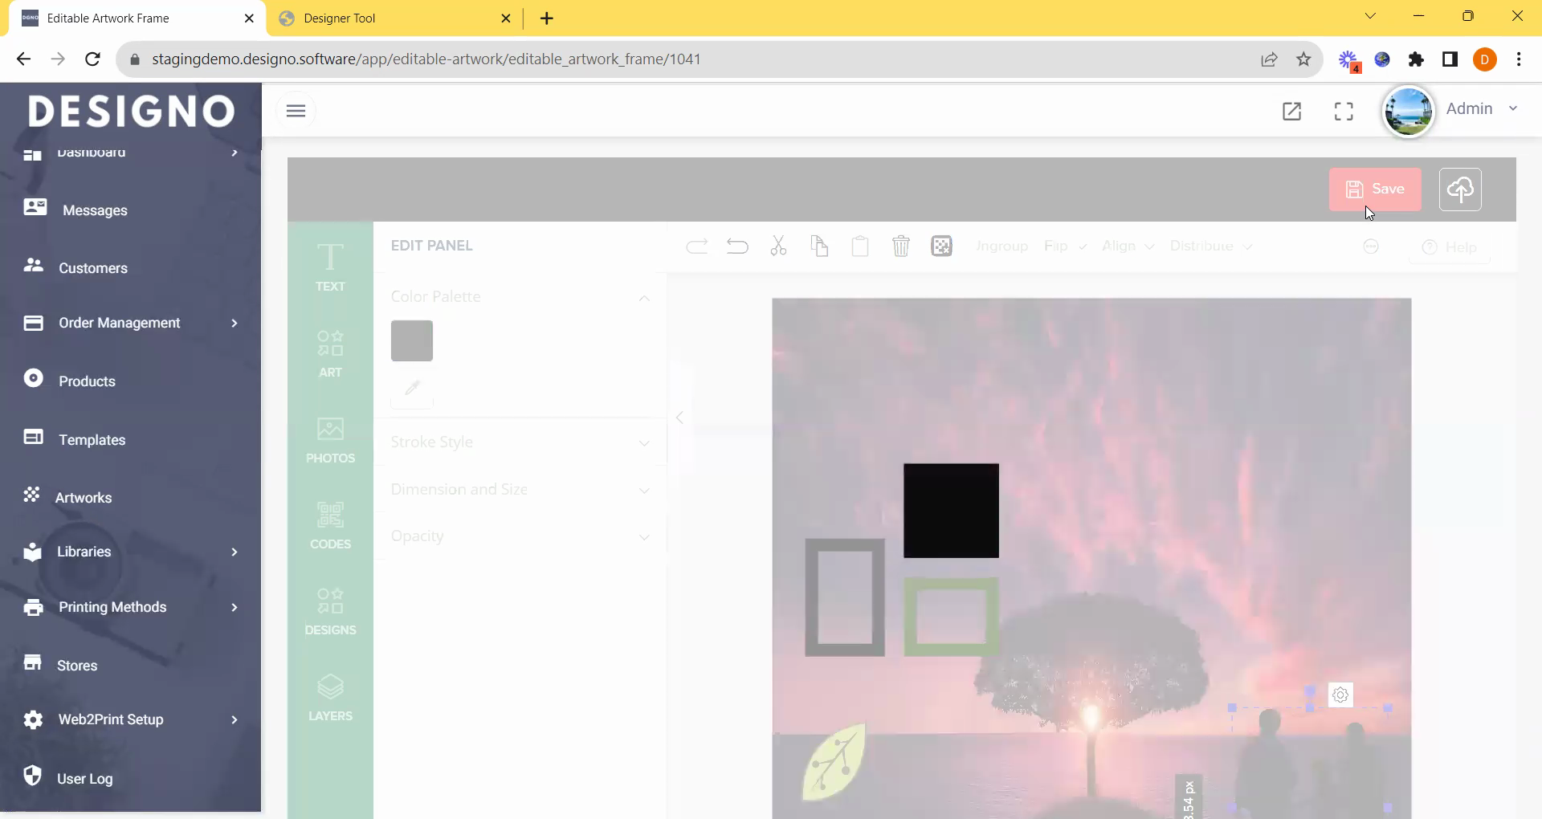This screenshot has width=1542, height=819.
Task: Select the TEXT tool in designer sidebar
Action: click(330, 267)
